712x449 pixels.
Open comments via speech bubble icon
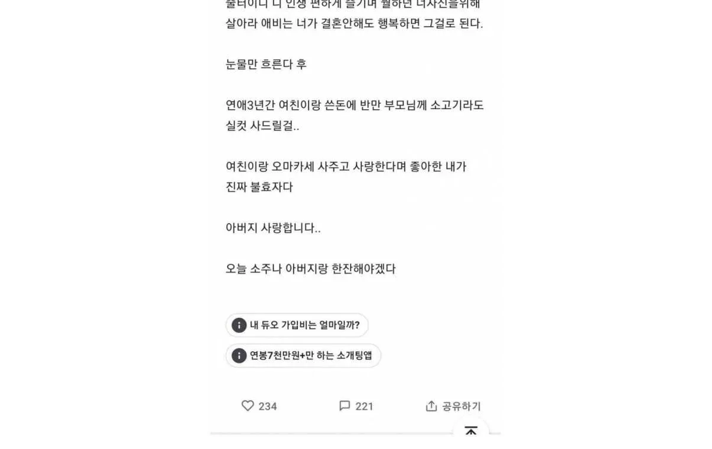(x=345, y=406)
